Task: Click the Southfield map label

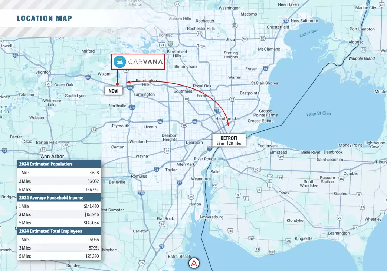Action: [183, 91]
